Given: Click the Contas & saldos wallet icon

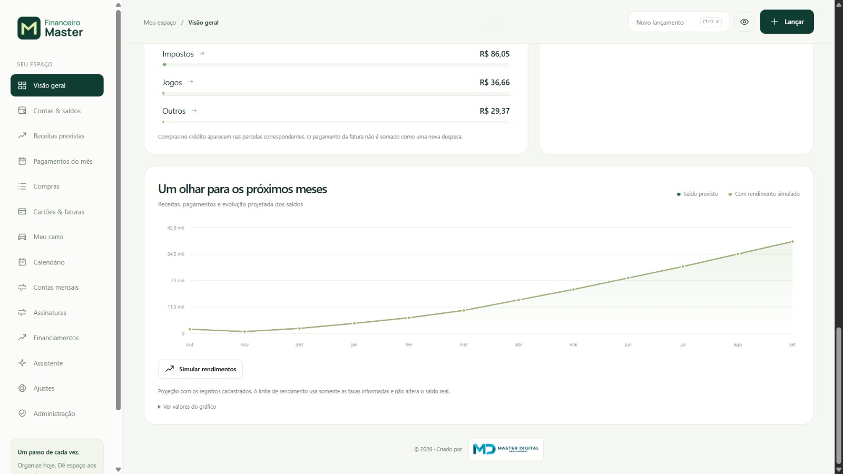Looking at the screenshot, I should pyautogui.click(x=22, y=111).
